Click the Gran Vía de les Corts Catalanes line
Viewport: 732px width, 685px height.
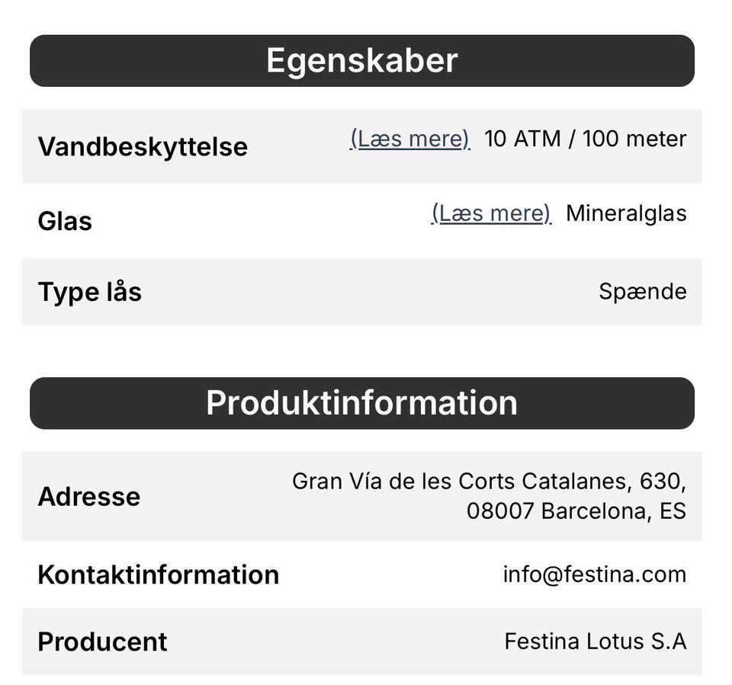[489, 482]
